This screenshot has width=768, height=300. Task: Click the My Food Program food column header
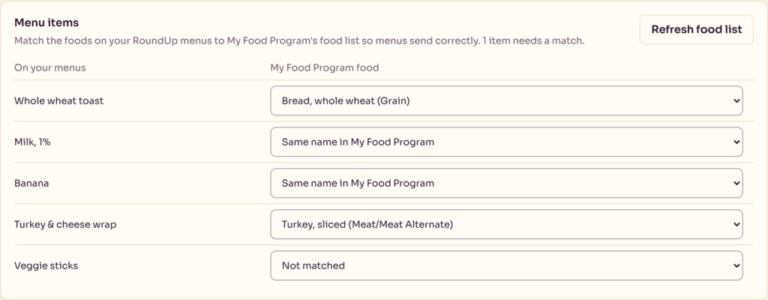pyautogui.click(x=325, y=67)
